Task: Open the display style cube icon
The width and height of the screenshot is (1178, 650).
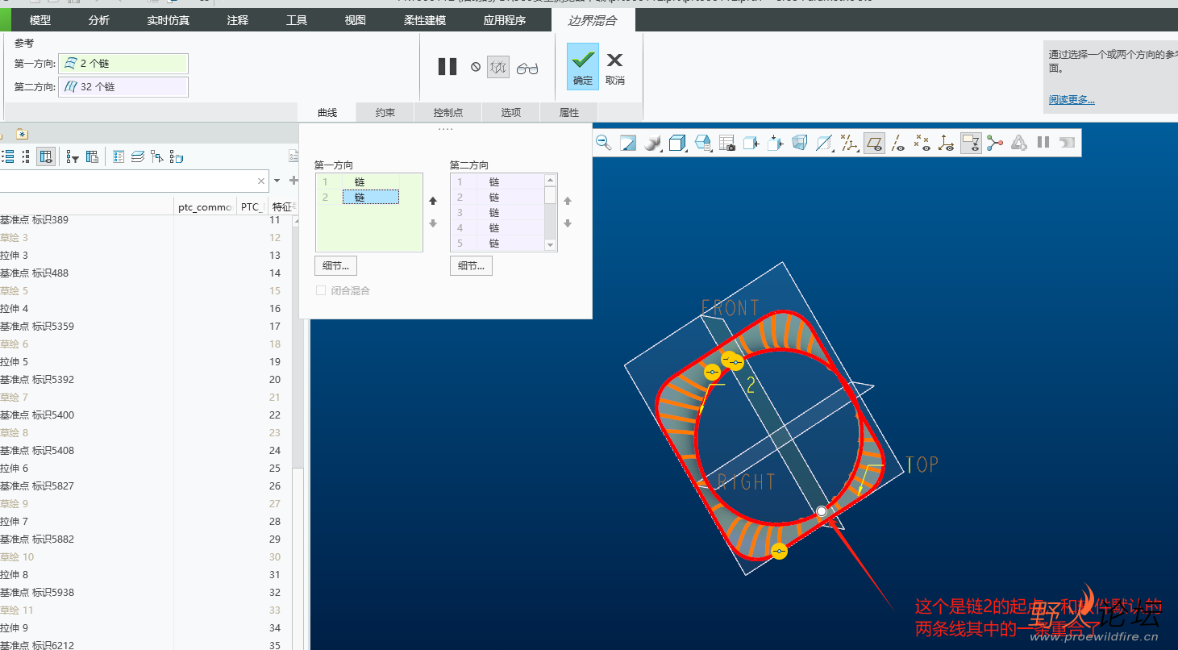Action: click(677, 143)
